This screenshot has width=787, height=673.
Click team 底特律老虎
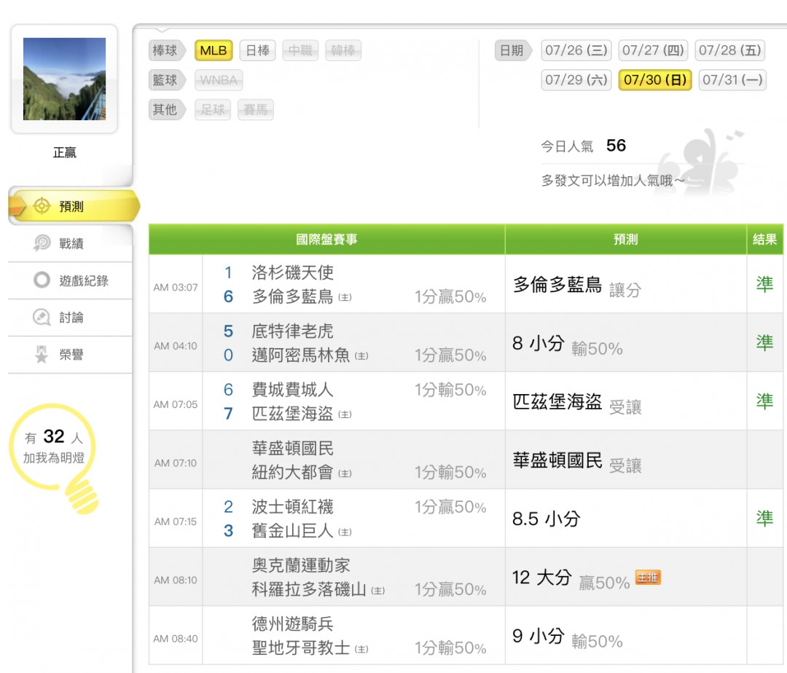(293, 331)
